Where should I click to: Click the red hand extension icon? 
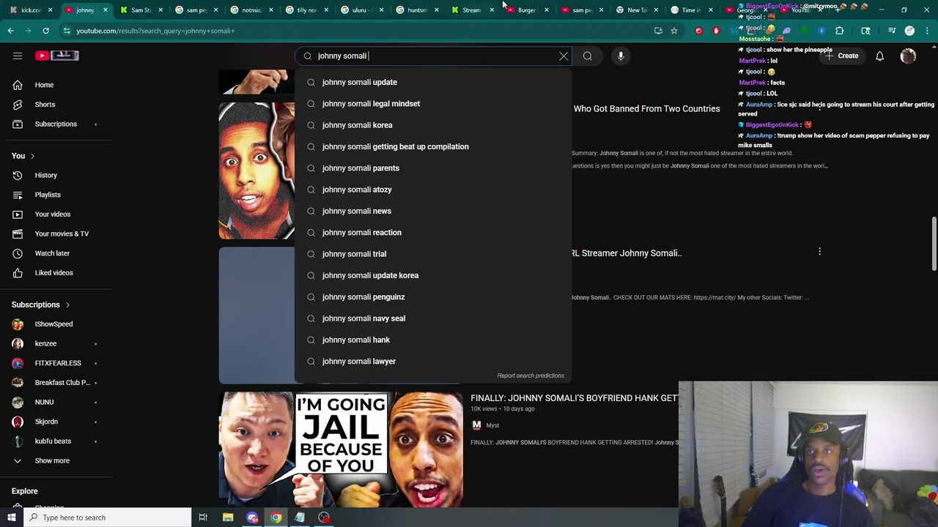click(x=716, y=31)
